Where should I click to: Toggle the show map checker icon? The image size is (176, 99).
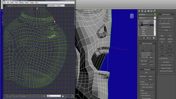tap(43, 5)
